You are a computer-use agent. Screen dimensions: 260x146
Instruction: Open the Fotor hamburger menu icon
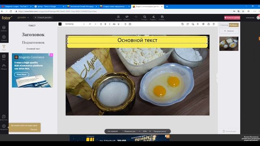coord(118,17)
